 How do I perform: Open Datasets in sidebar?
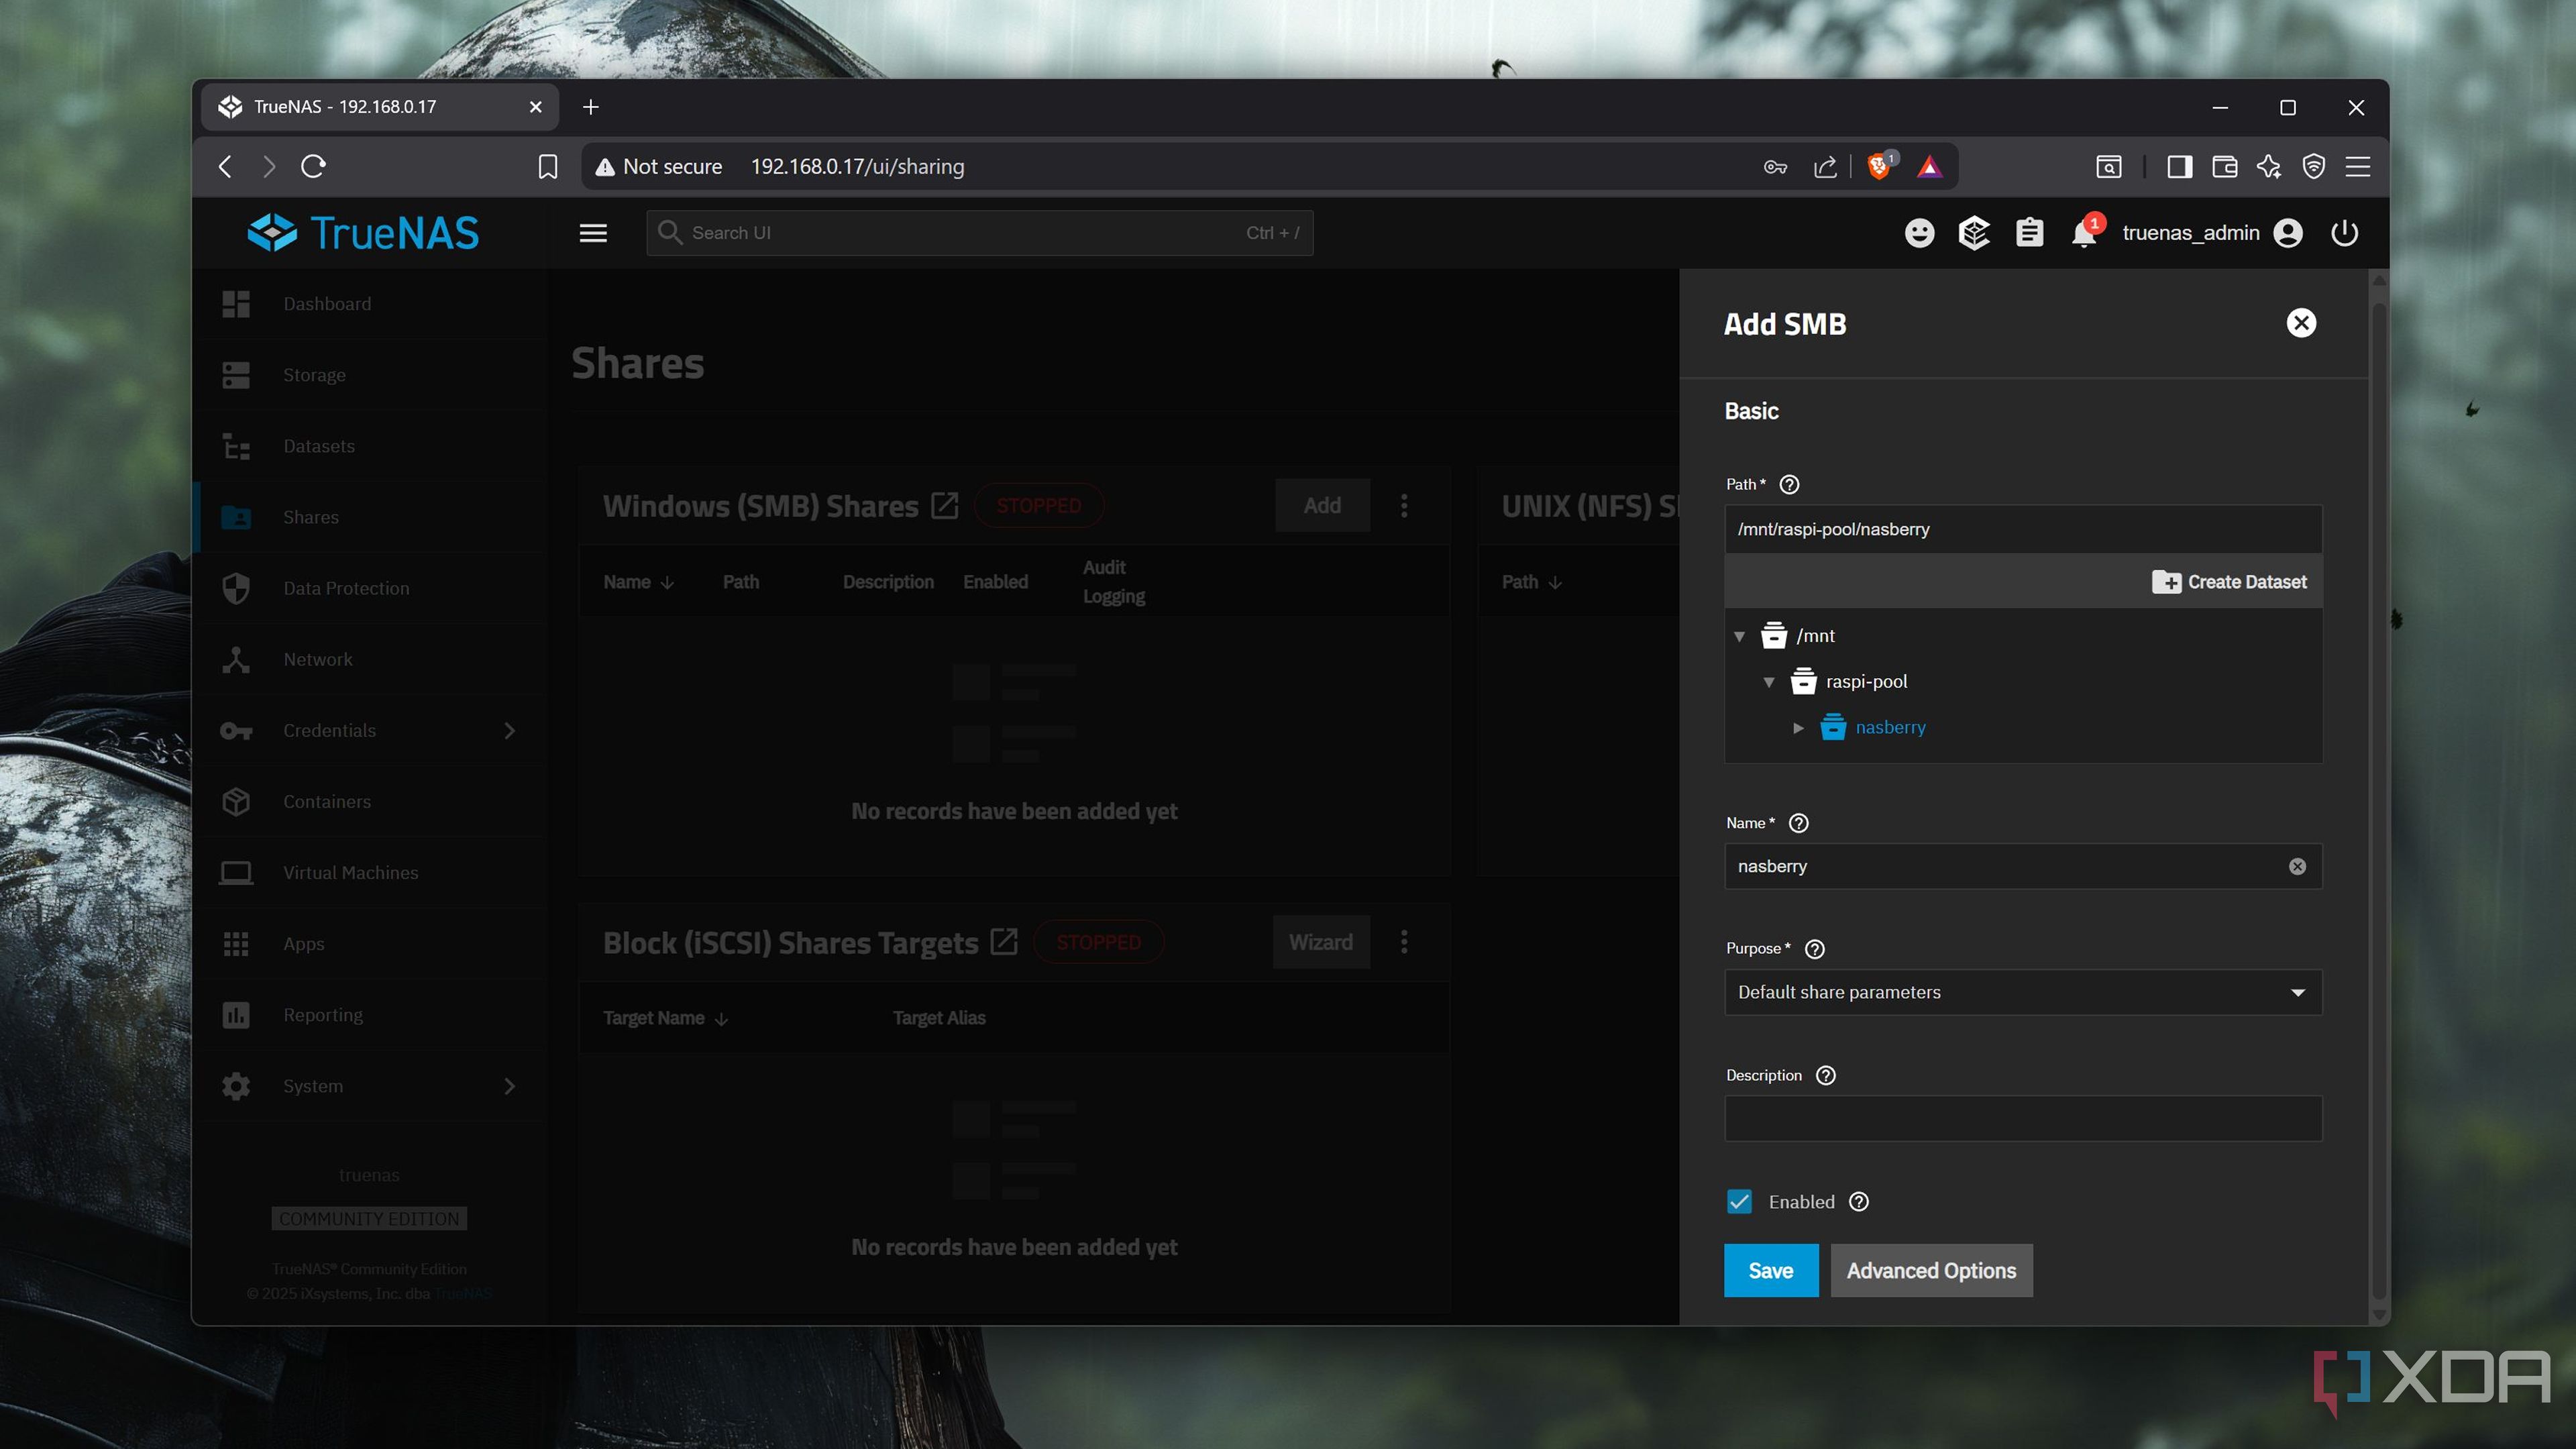click(x=372, y=446)
